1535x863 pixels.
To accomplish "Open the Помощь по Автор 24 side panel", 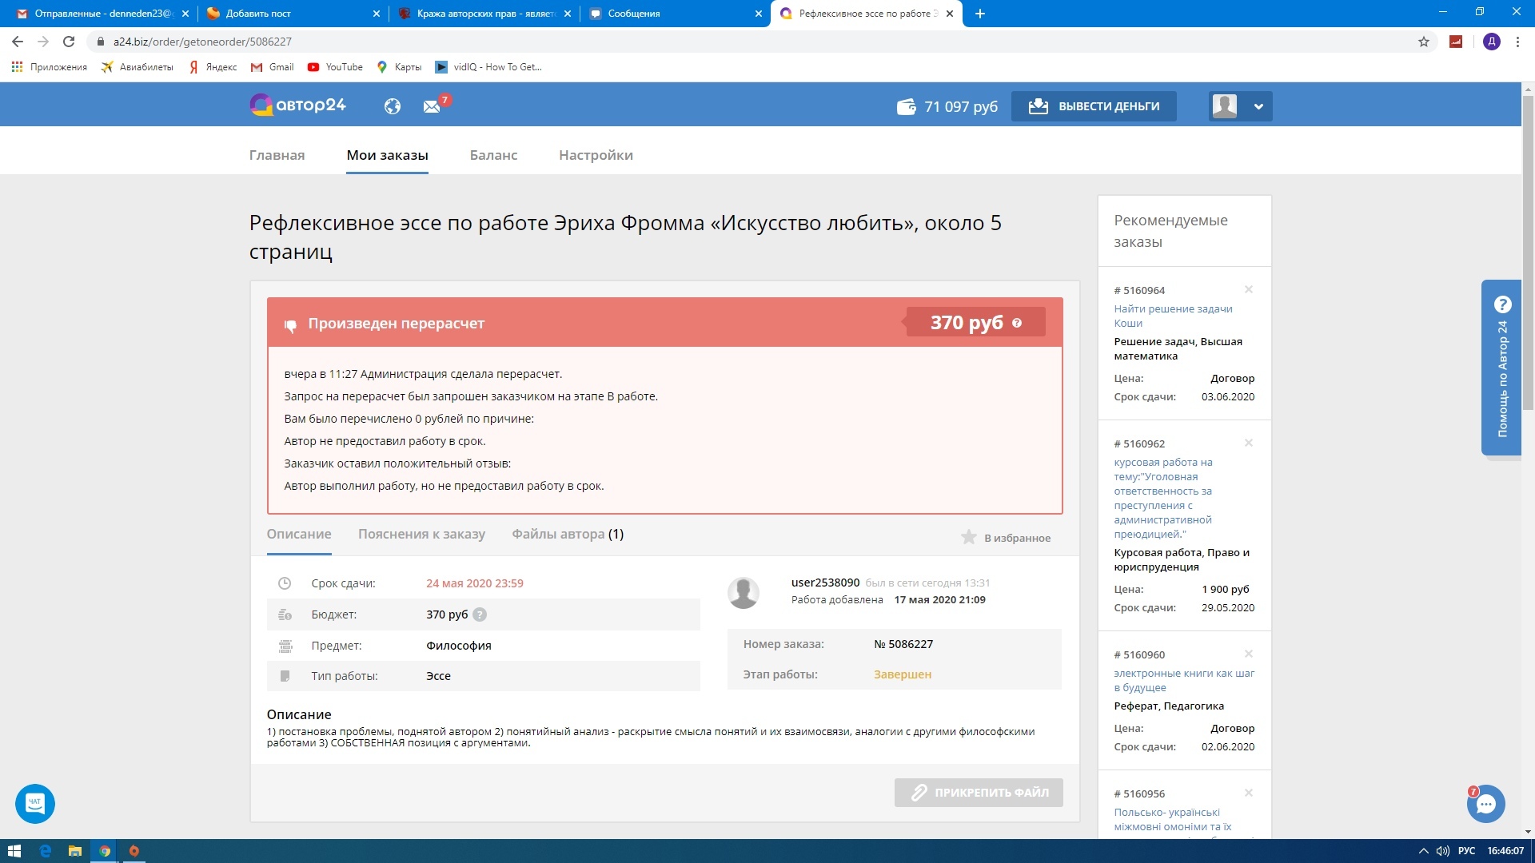I will pos(1501,368).
